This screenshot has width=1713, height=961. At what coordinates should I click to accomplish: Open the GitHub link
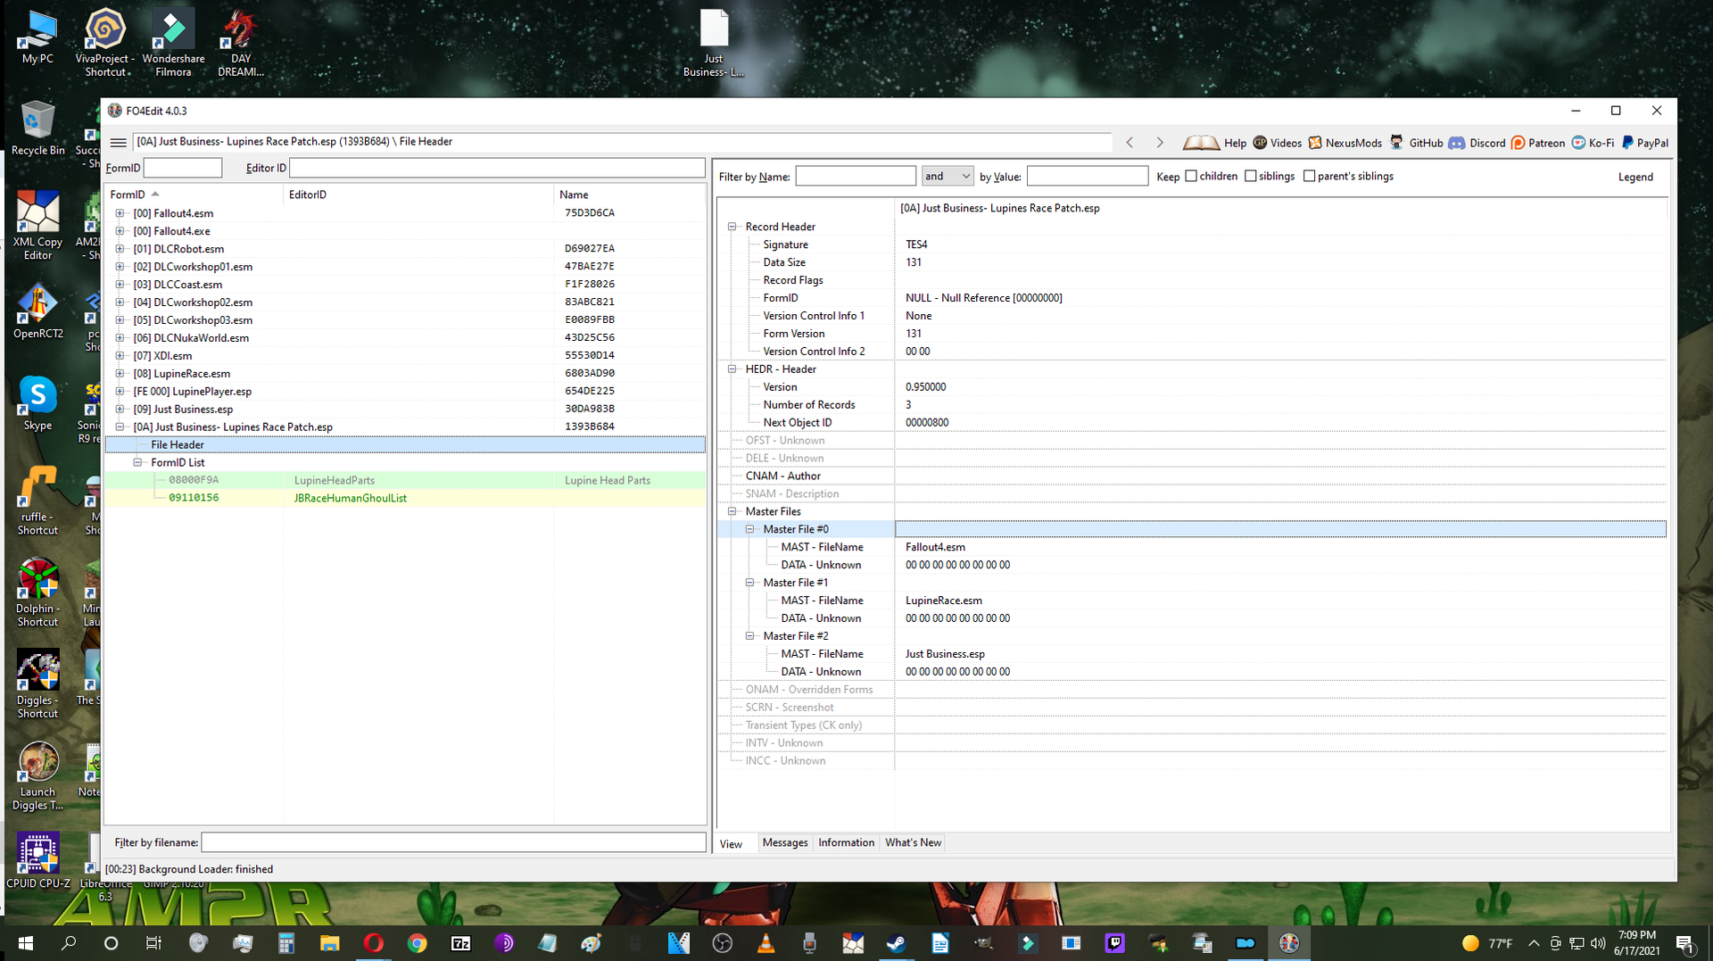click(1416, 143)
